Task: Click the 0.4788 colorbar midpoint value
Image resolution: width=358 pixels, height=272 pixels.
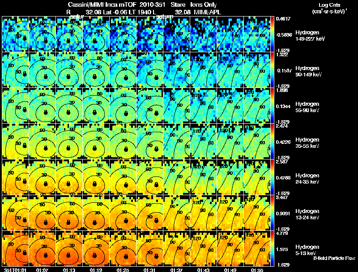Action: tap(283, 178)
